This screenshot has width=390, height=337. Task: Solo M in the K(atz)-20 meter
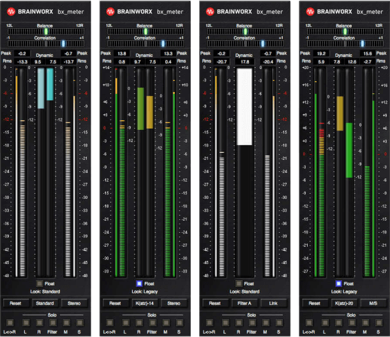[365, 322]
